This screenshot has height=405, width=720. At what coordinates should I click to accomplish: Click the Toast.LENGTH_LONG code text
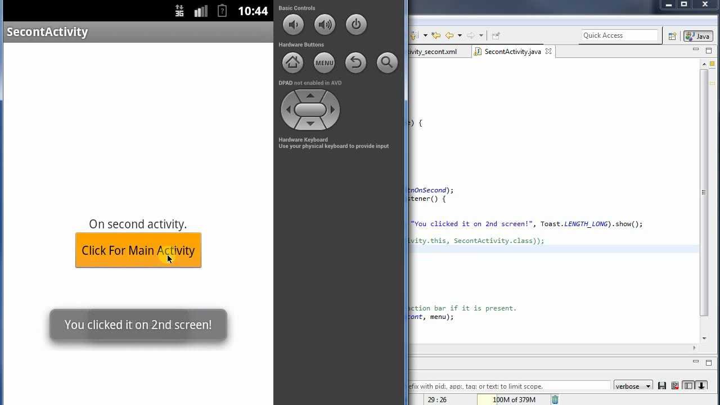574,224
